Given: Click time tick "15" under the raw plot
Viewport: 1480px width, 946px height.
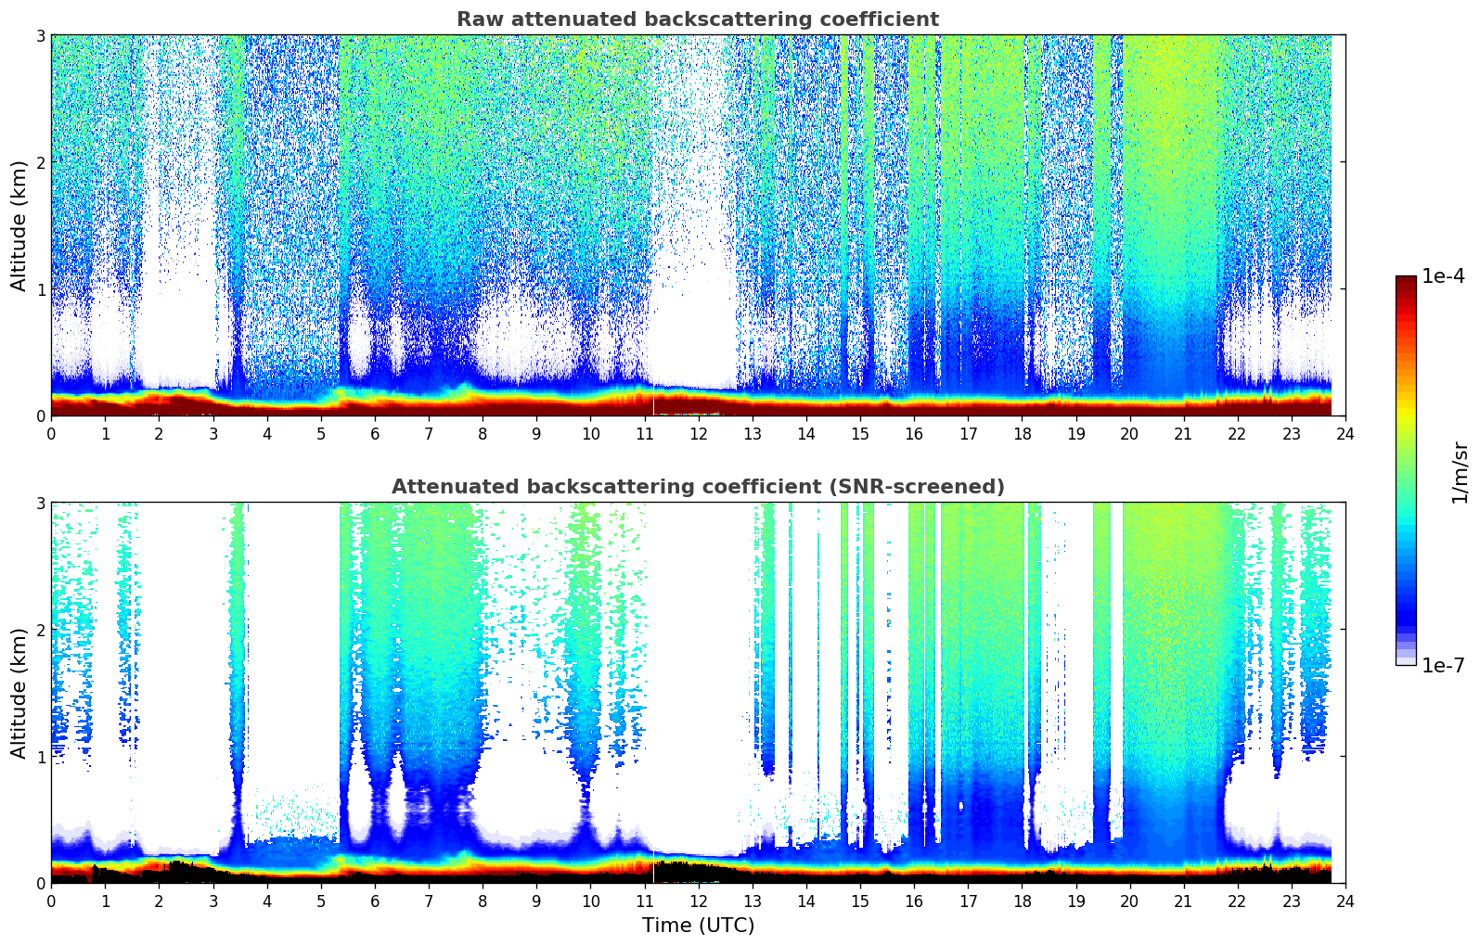Looking at the screenshot, I should pyautogui.click(x=860, y=433).
